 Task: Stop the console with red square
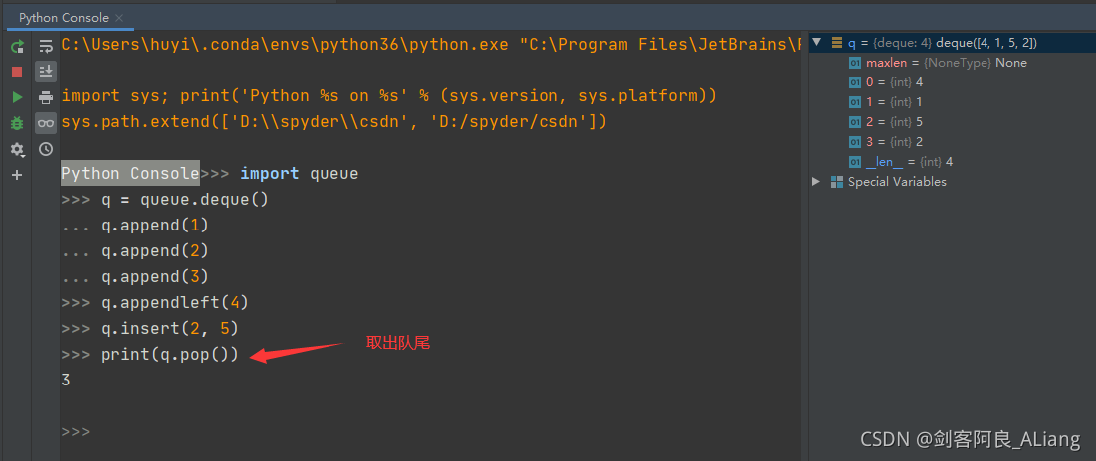(x=17, y=72)
